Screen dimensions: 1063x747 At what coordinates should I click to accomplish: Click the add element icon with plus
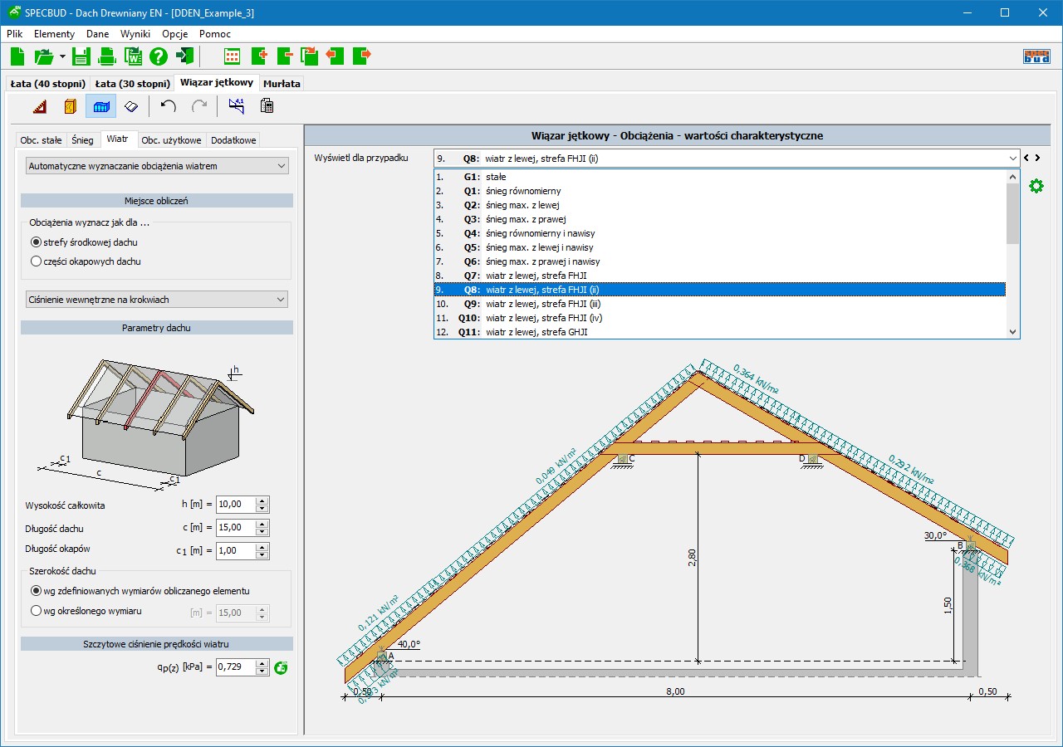[x=259, y=56]
